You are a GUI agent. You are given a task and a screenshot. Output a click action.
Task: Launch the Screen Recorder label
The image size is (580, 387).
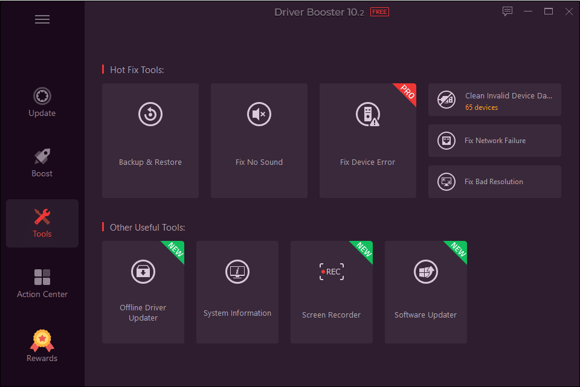[x=332, y=315]
